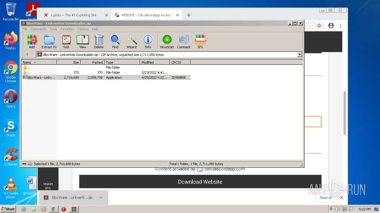Select the folder row sized 370

point(106,72)
